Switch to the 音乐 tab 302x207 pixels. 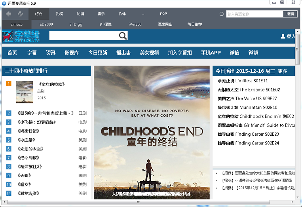pos(101,14)
